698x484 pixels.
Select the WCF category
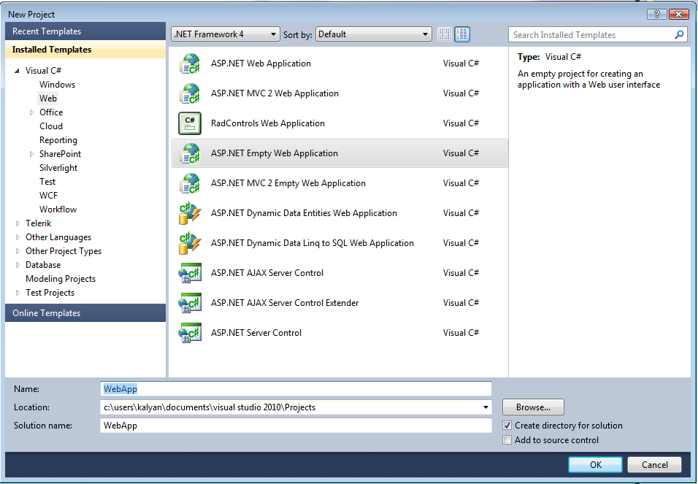[48, 196]
